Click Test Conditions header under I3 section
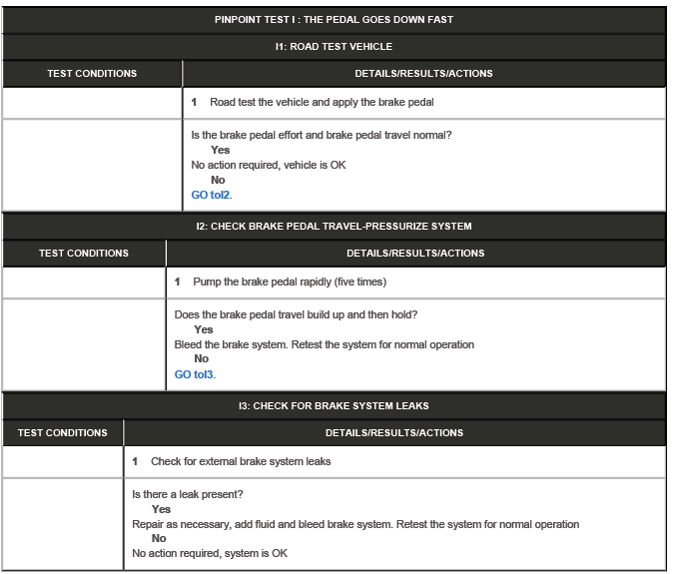 click(63, 432)
